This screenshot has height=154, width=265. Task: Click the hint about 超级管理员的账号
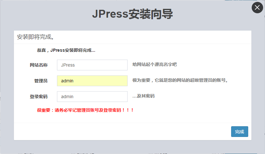(180, 80)
